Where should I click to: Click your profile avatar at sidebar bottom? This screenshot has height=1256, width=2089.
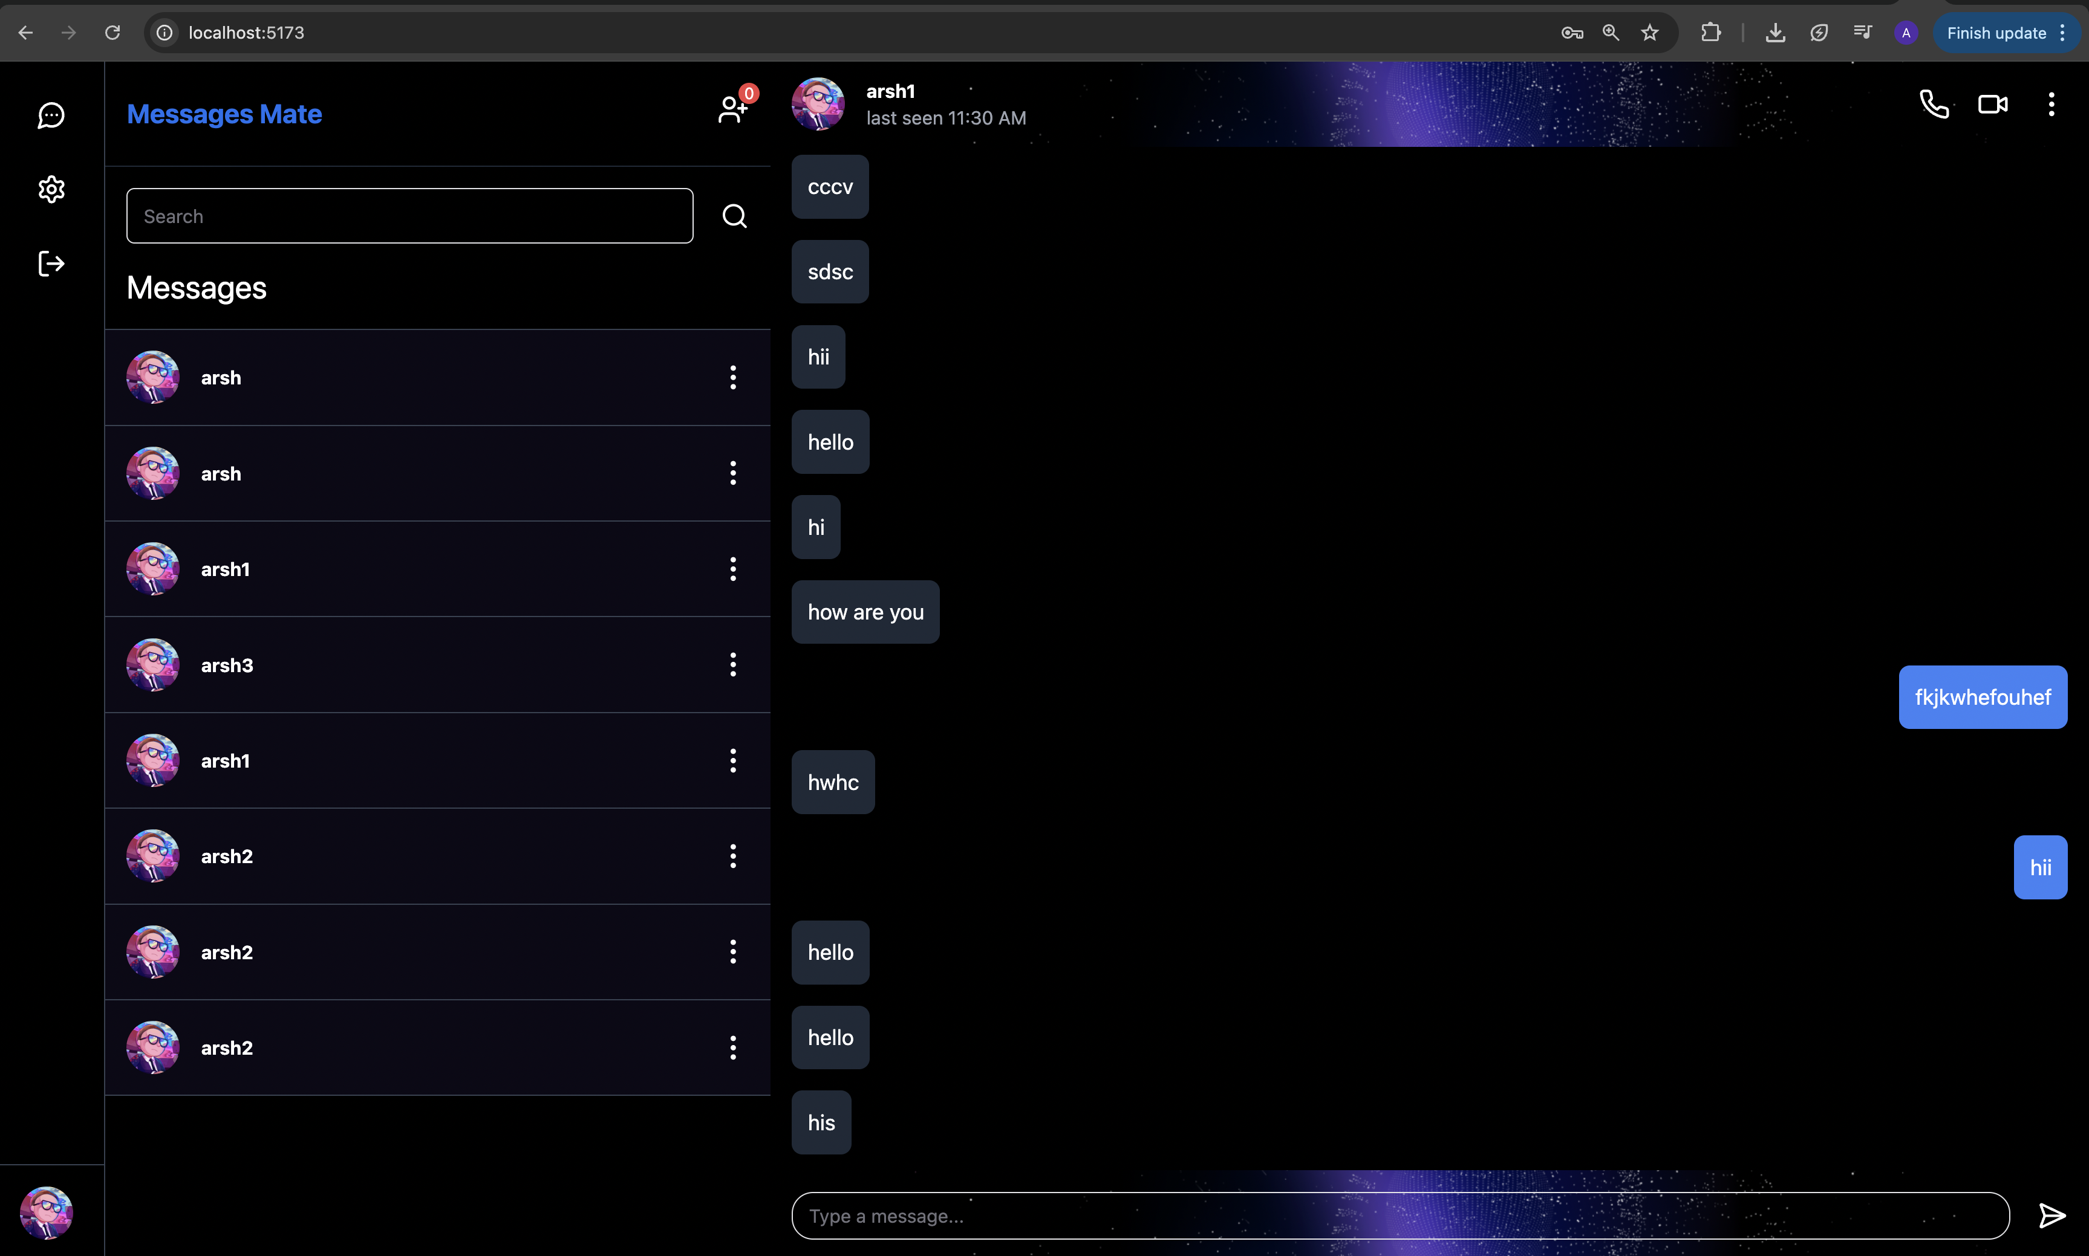click(x=47, y=1212)
